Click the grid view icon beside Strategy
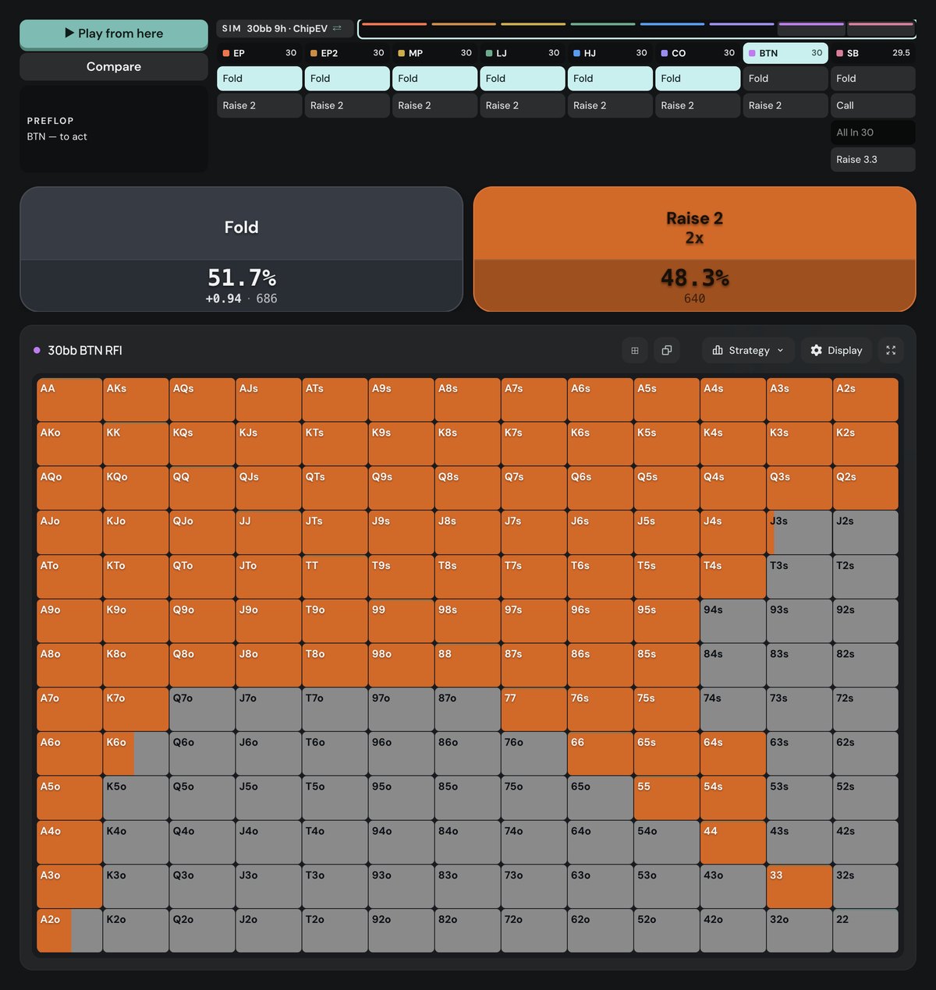The height and width of the screenshot is (990, 936). pyautogui.click(x=635, y=351)
